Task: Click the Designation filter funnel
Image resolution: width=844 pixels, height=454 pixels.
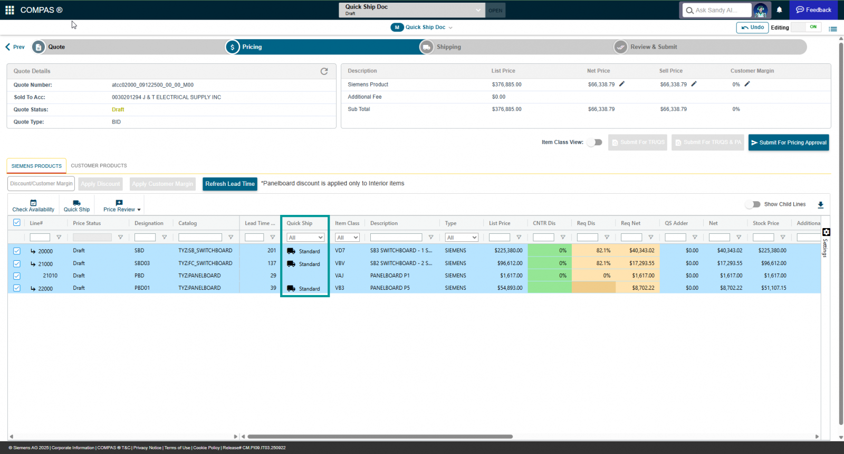Action: (164, 238)
